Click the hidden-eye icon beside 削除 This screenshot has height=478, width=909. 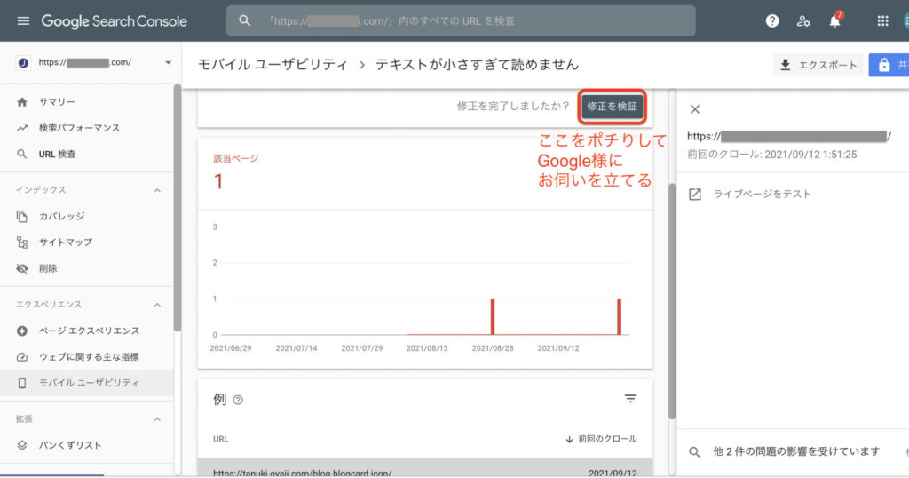(x=22, y=268)
